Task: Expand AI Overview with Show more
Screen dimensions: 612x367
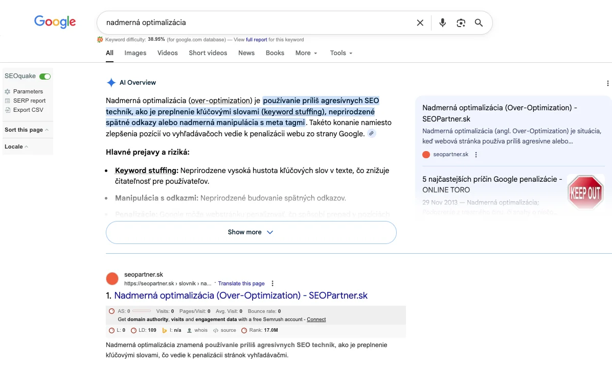Action: click(251, 232)
